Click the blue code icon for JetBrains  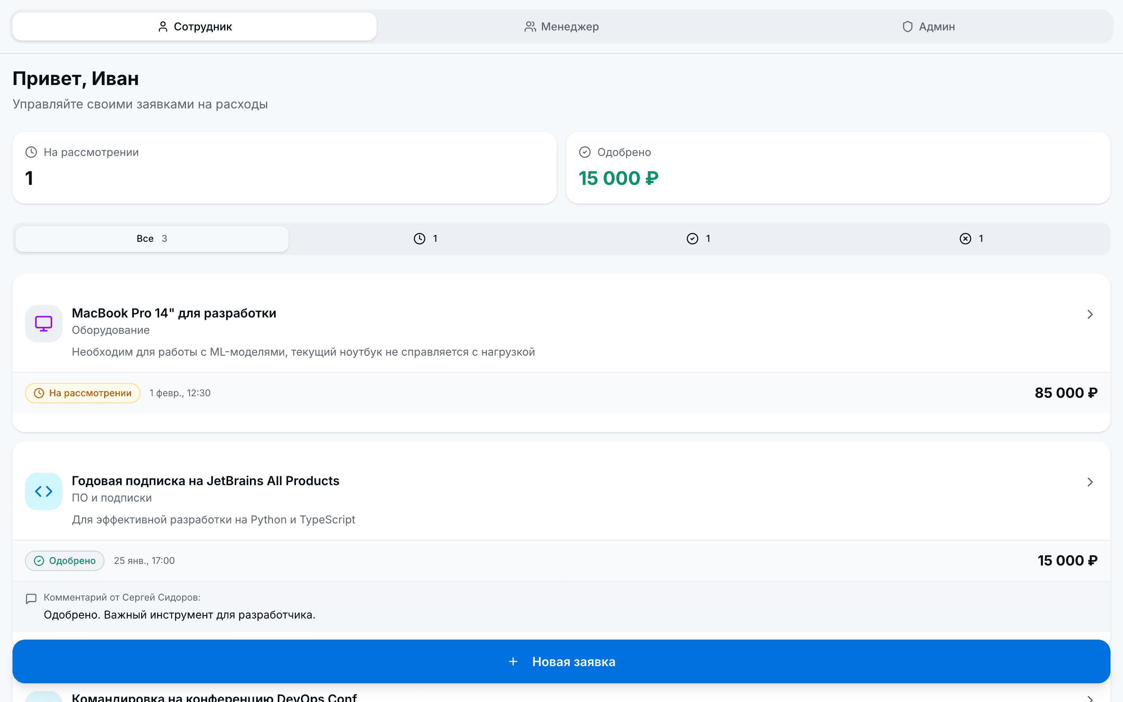pyautogui.click(x=44, y=491)
